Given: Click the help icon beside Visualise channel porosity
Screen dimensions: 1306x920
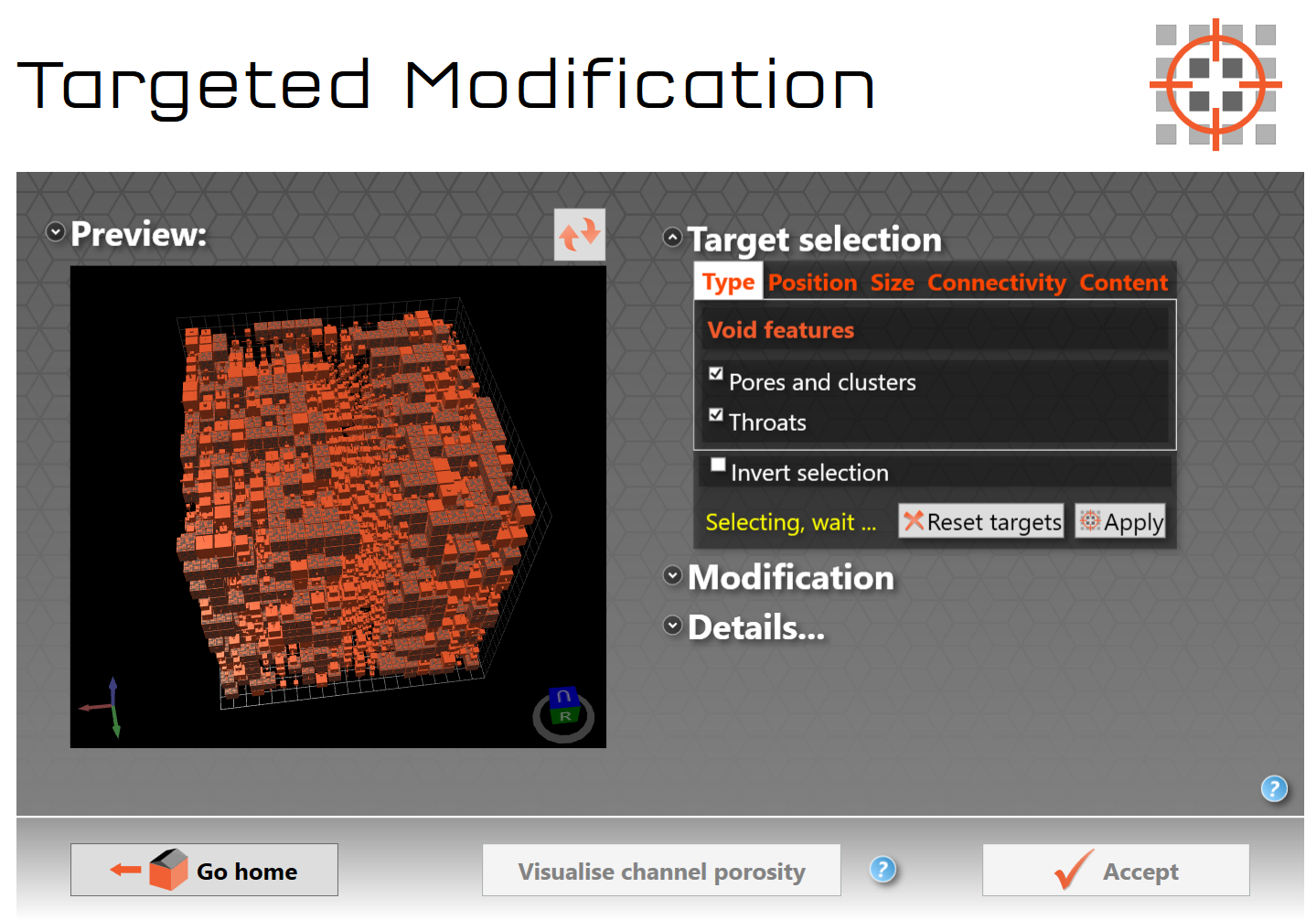Looking at the screenshot, I should [883, 870].
